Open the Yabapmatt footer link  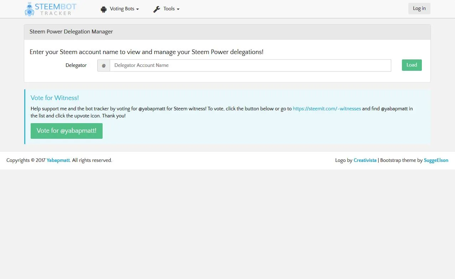(x=58, y=160)
